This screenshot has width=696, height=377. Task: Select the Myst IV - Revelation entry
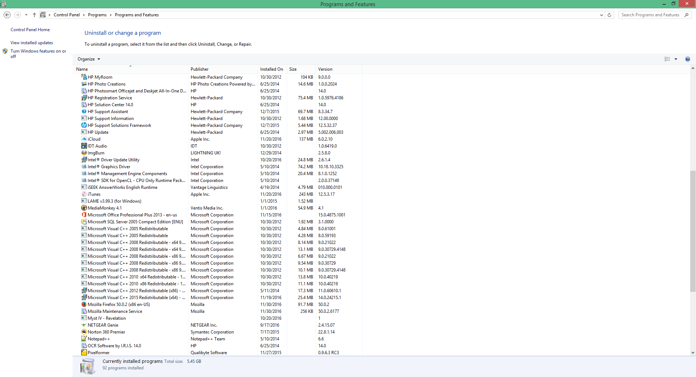pos(222,318)
